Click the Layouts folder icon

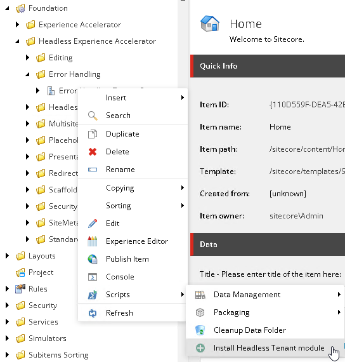[20, 256]
